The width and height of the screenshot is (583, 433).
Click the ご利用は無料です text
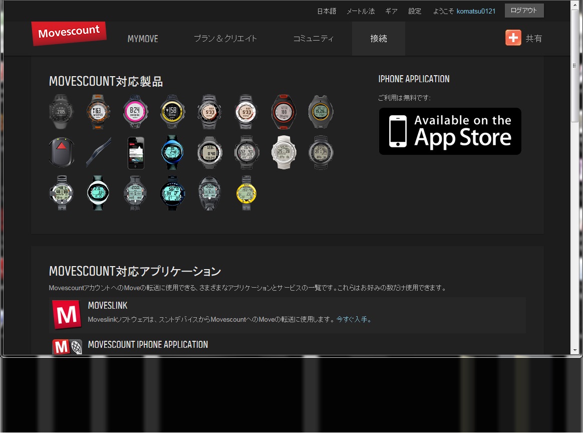404,98
